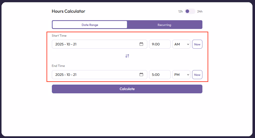The image size is (255, 138).
Task: Toggle the 12h/24h format switch
Action: click(190, 11)
